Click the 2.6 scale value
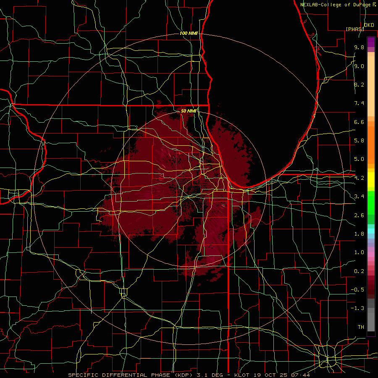378x378 pixels. point(359,215)
